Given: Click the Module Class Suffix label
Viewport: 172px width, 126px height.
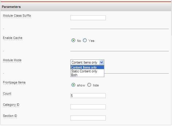Looking at the screenshot, I should (x=17, y=16).
